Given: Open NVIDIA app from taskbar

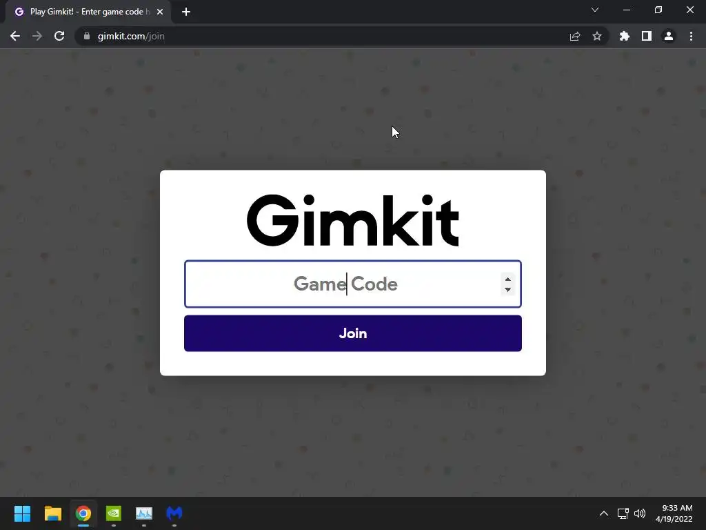Looking at the screenshot, I should (x=114, y=513).
